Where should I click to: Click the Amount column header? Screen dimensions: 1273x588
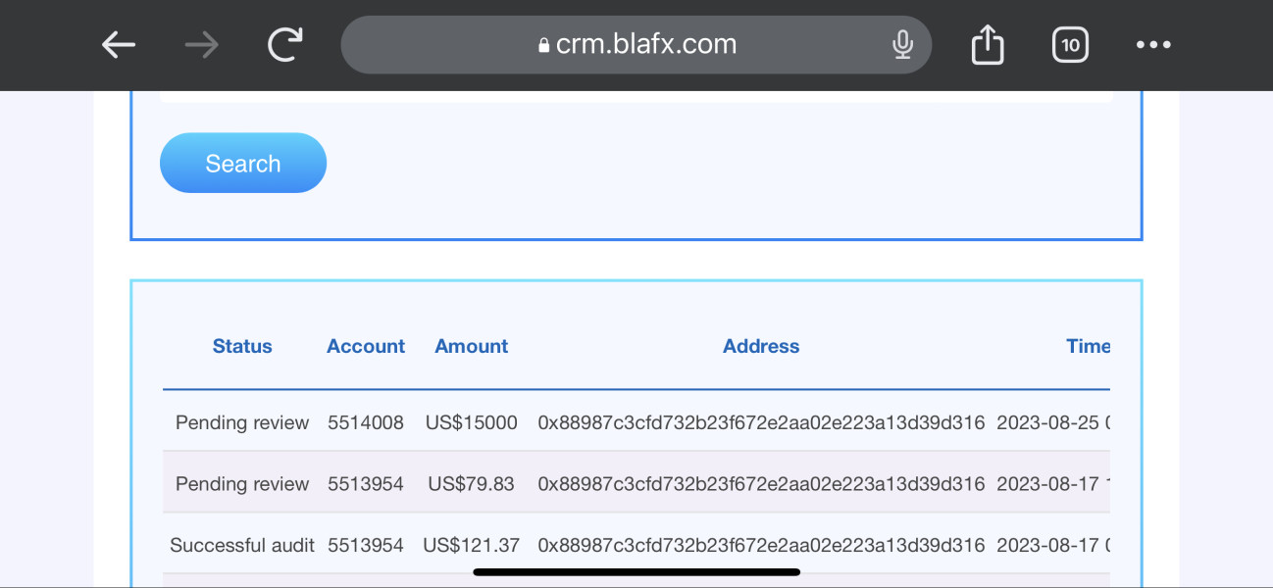coord(472,346)
